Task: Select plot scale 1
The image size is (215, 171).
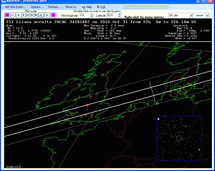Action: [x=24, y=15]
